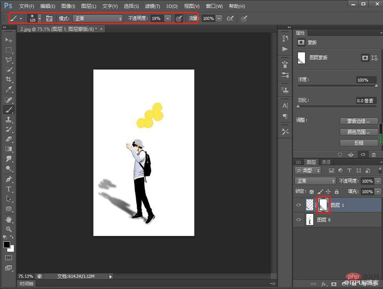Open the brush preset picker arrow

point(40,18)
